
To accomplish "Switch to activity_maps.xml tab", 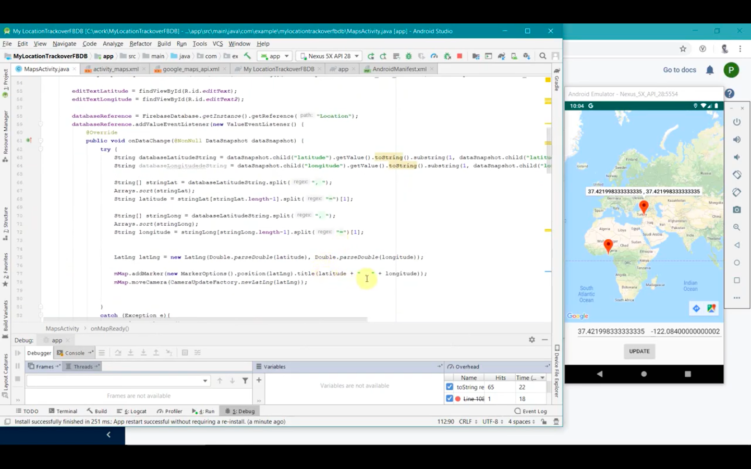I will (x=116, y=69).
